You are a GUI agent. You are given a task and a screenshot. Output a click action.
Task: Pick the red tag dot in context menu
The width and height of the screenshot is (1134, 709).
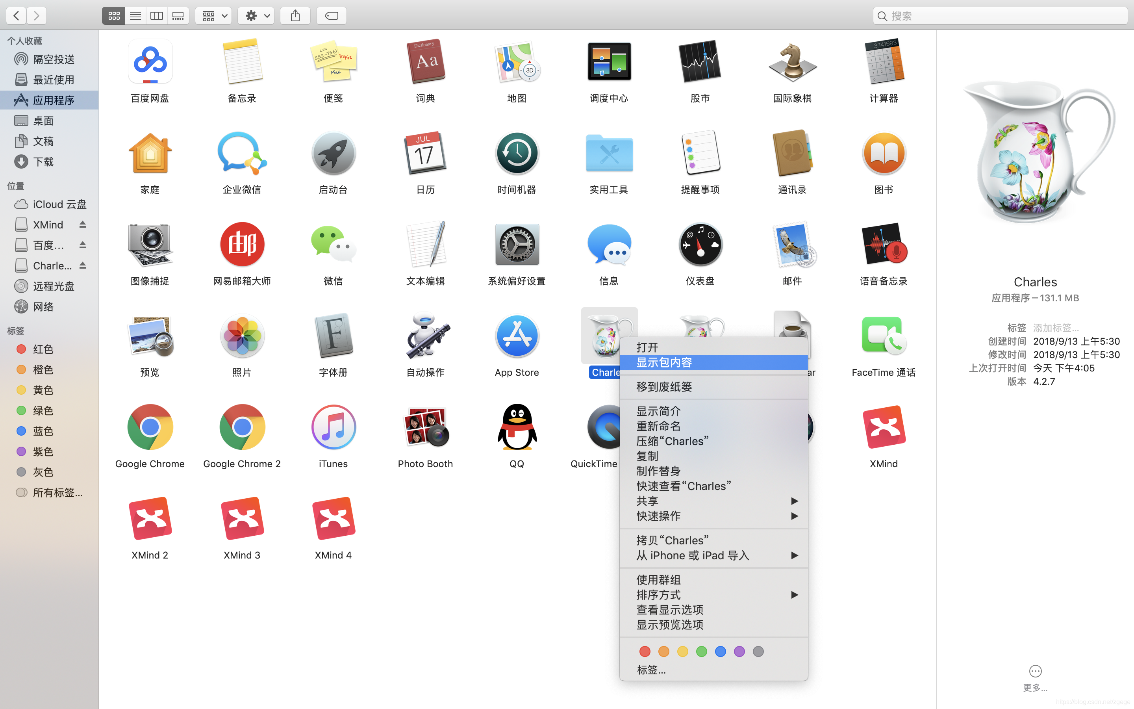[x=645, y=651]
